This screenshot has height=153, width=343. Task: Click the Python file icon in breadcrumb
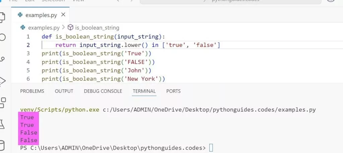pos(23,28)
